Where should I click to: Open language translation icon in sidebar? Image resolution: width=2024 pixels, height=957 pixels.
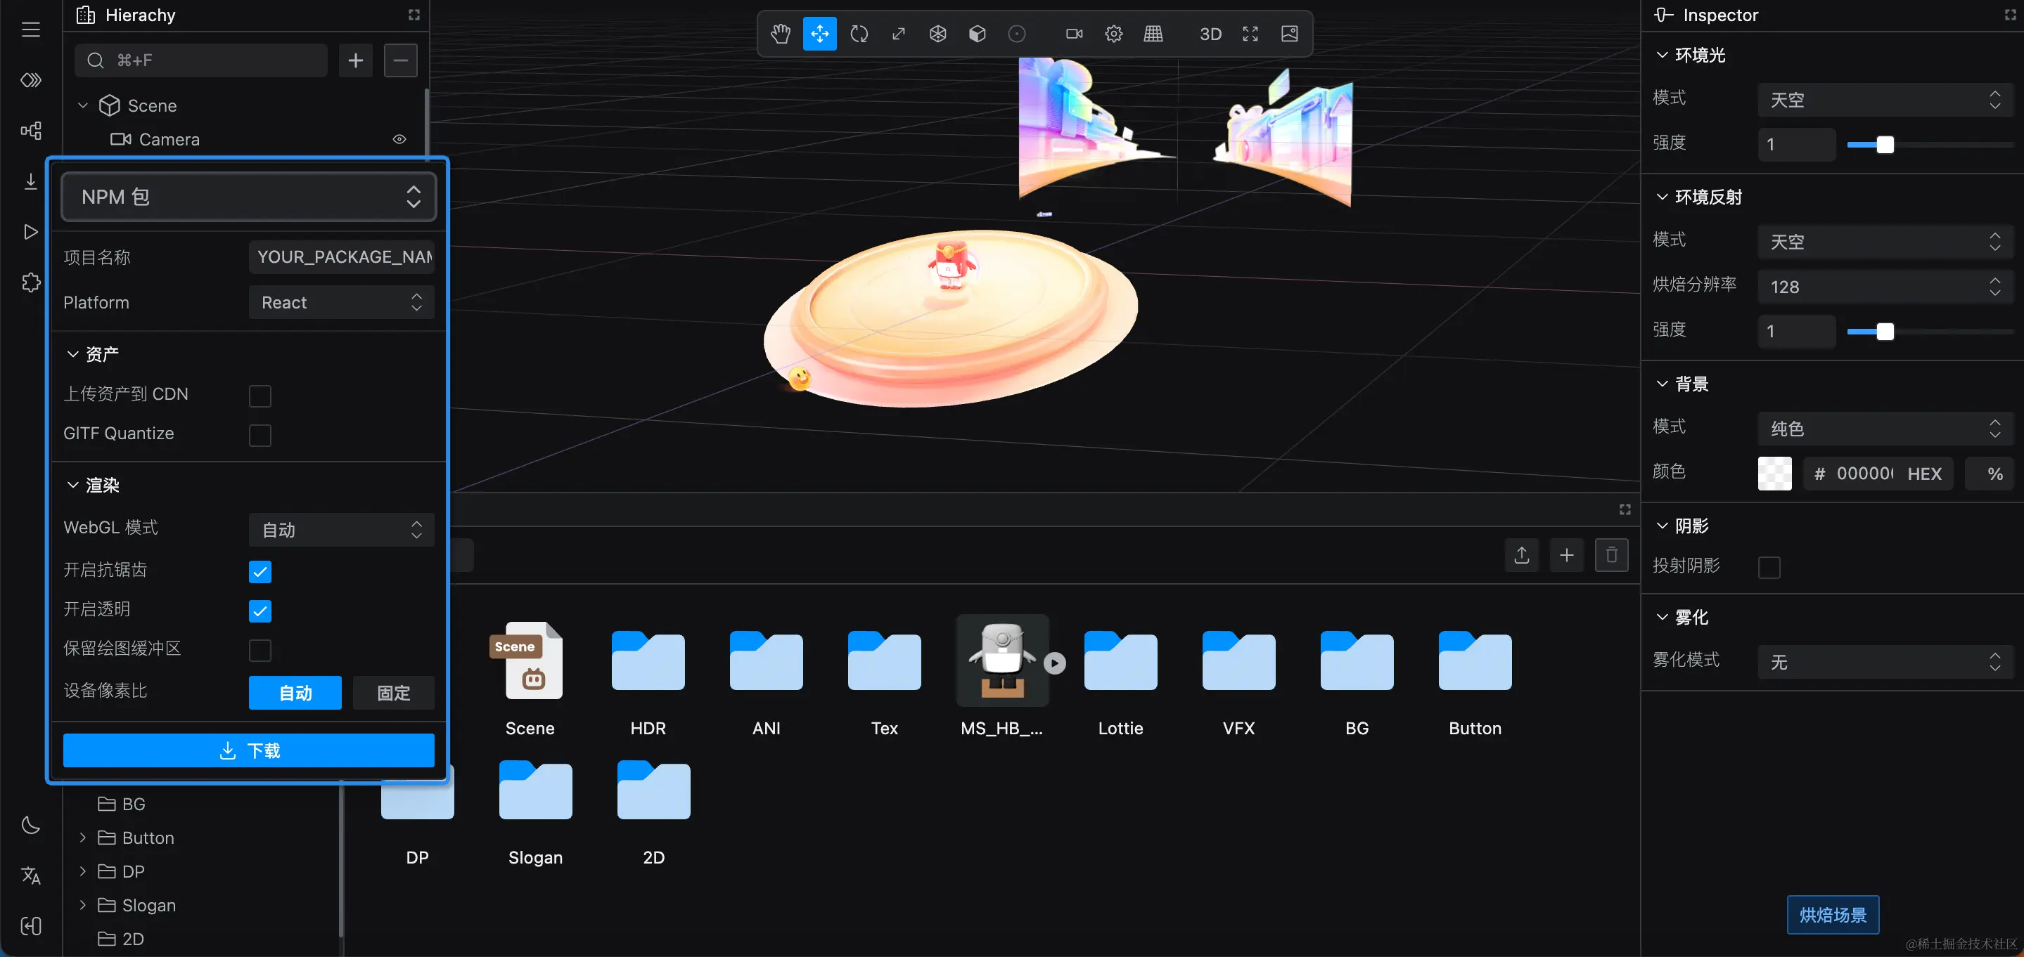(31, 875)
